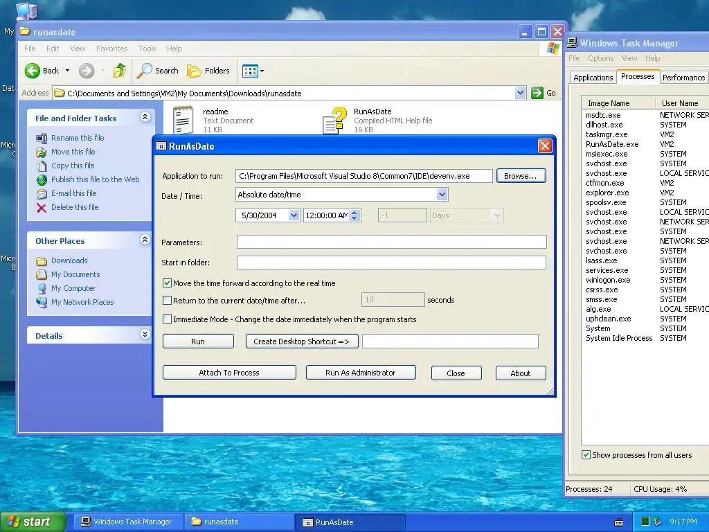Uncheck Move the time forward checkbox
The height and width of the screenshot is (532, 709).
pyautogui.click(x=167, y=283)
